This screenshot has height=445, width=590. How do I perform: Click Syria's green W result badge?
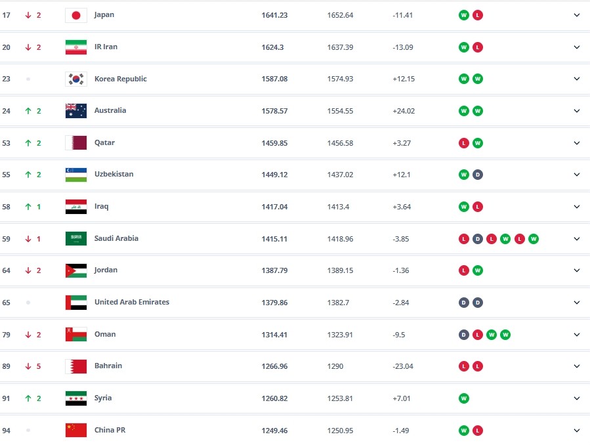pyautogui.click(x=464, y=398)
